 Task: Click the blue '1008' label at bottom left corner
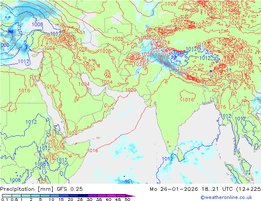point(15,180)
